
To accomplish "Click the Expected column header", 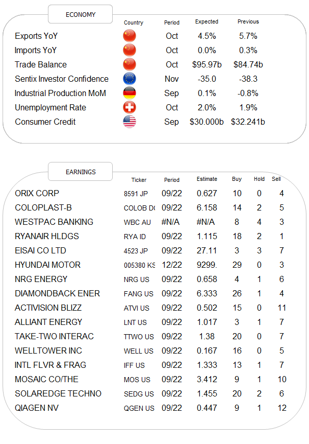I will [x=207, y=22].
